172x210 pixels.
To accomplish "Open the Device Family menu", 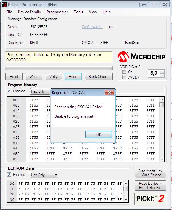I will tap(29, 12).
